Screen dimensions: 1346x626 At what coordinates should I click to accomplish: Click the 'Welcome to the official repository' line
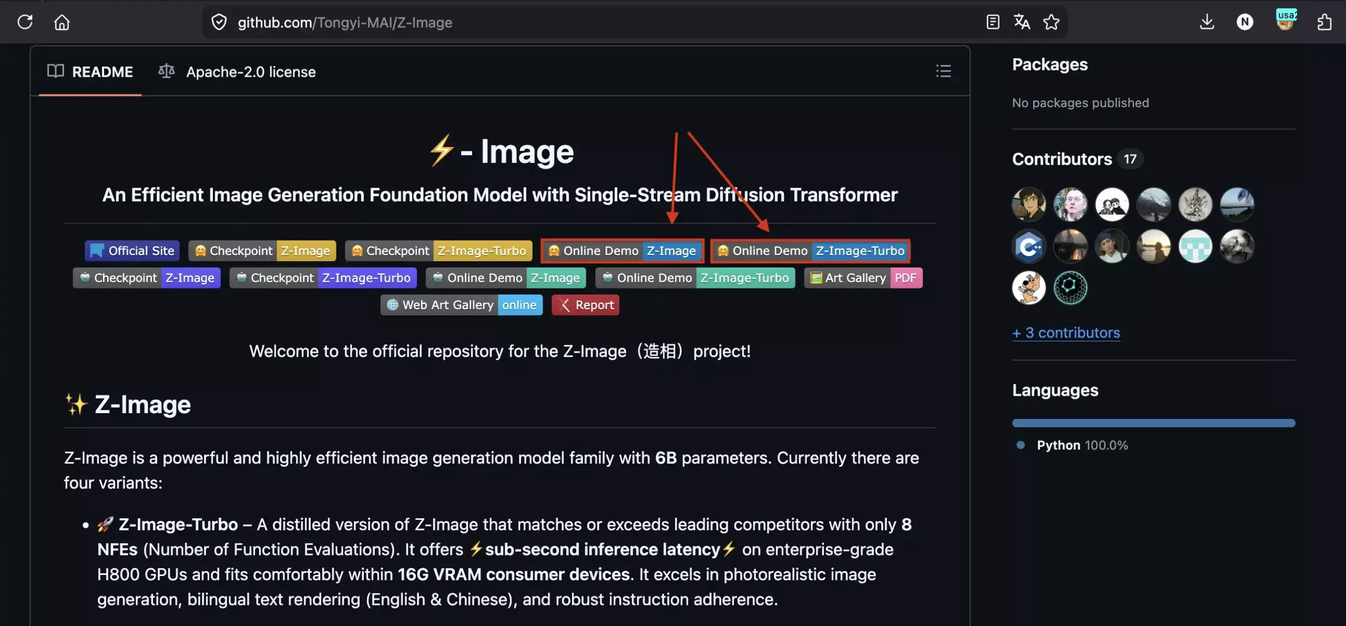(500, 351)
